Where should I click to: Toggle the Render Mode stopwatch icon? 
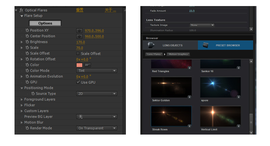27,128
